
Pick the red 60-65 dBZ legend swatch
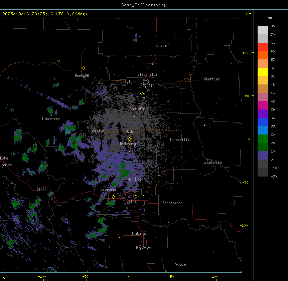(263, 47)
